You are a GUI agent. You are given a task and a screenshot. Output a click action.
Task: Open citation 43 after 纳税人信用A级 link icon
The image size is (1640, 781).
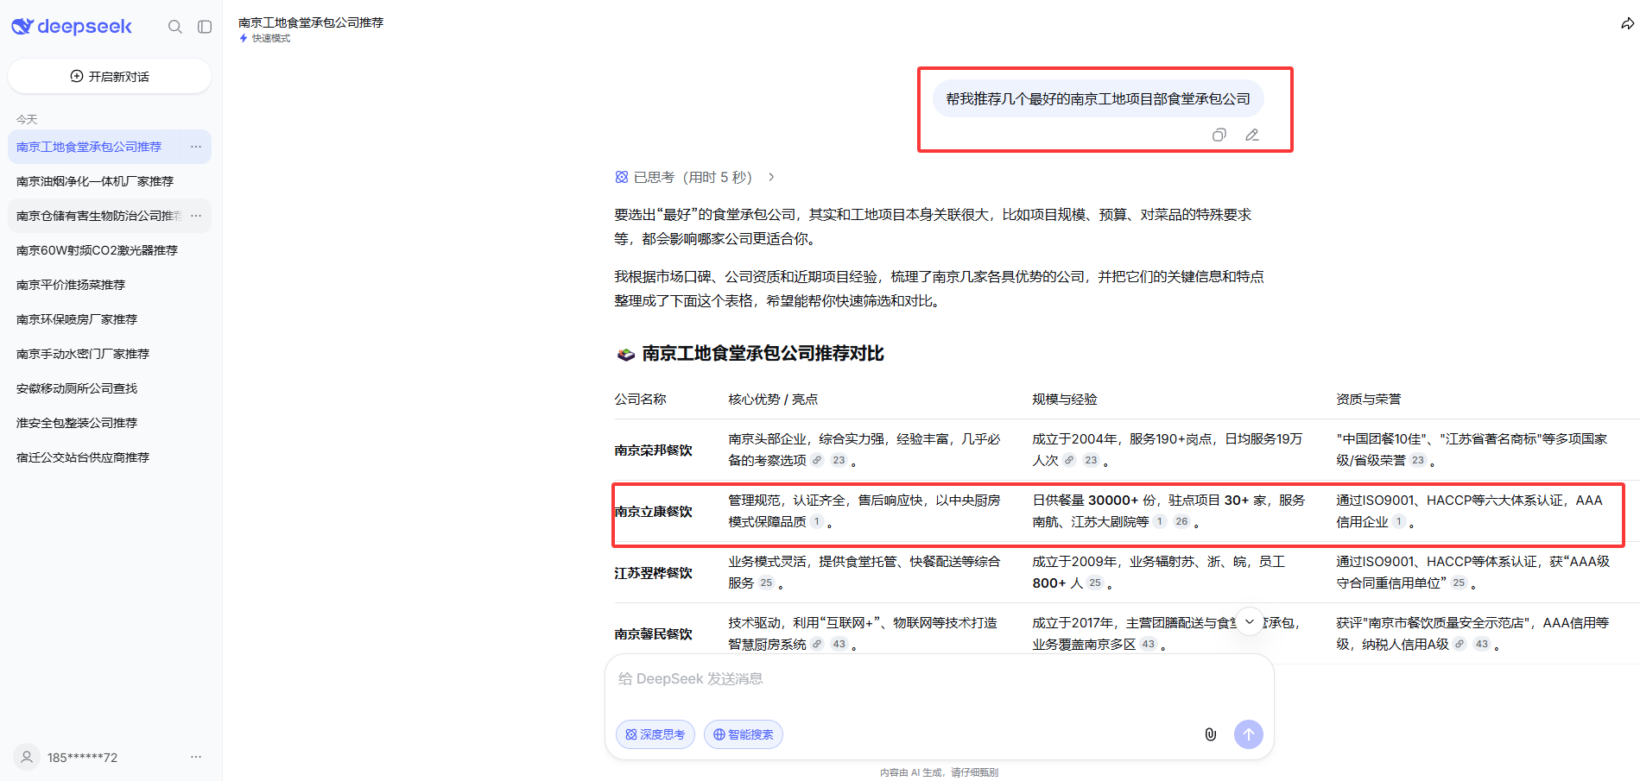1481,644
